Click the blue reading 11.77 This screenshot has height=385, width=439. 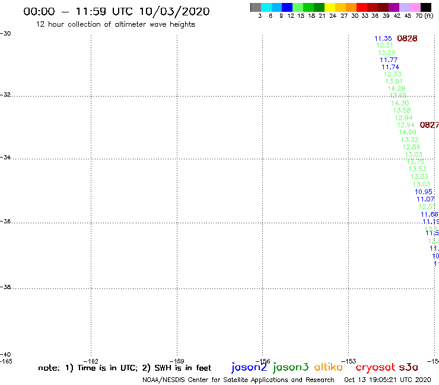coord(389,60)
